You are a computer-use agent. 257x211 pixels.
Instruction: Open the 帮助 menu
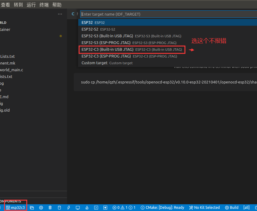click(x=57, y=5)
